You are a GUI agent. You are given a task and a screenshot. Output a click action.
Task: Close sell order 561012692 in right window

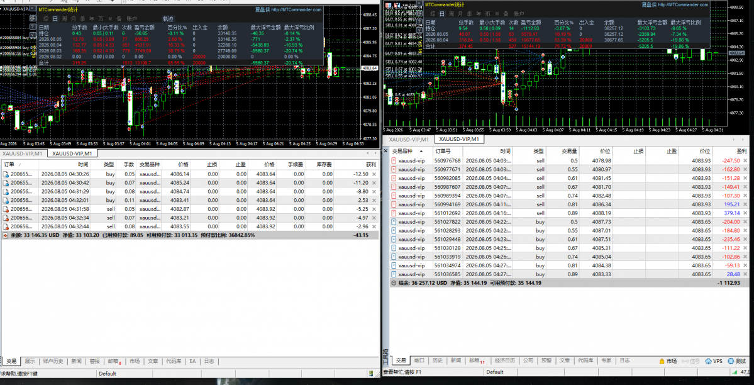pyautogui.click(x=745, y=213)
